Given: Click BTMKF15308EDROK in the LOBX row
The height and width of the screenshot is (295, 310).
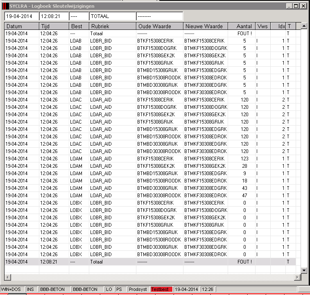Looking at the screenshot, I should click(x=206, y=240).
